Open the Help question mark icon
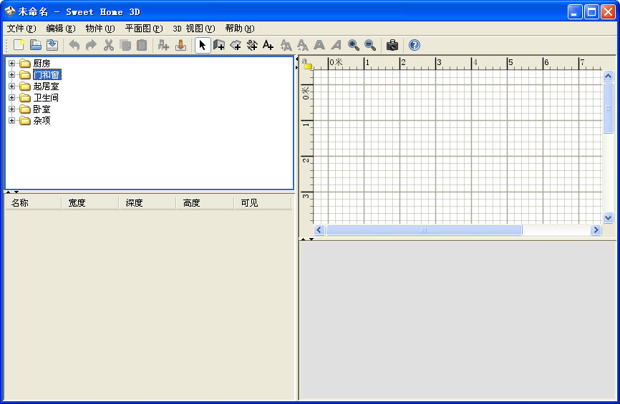Viewport: 620px width, 404px height. [x=415, y=45]
